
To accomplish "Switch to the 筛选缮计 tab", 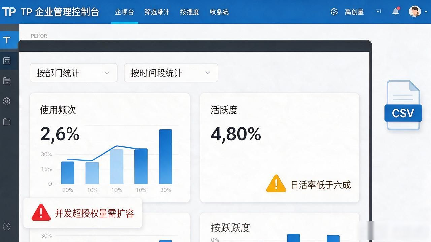I will pos(157,12).
